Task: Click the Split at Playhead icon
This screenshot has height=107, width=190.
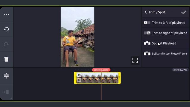Action: tap(147, 43)
